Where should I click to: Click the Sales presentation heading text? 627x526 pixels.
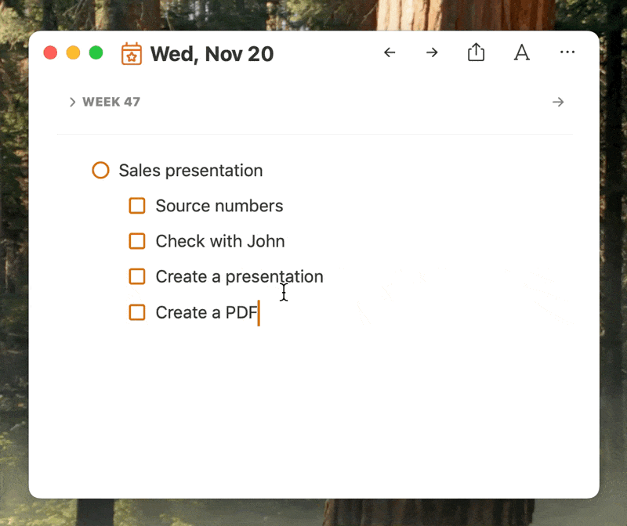[190, 170]
